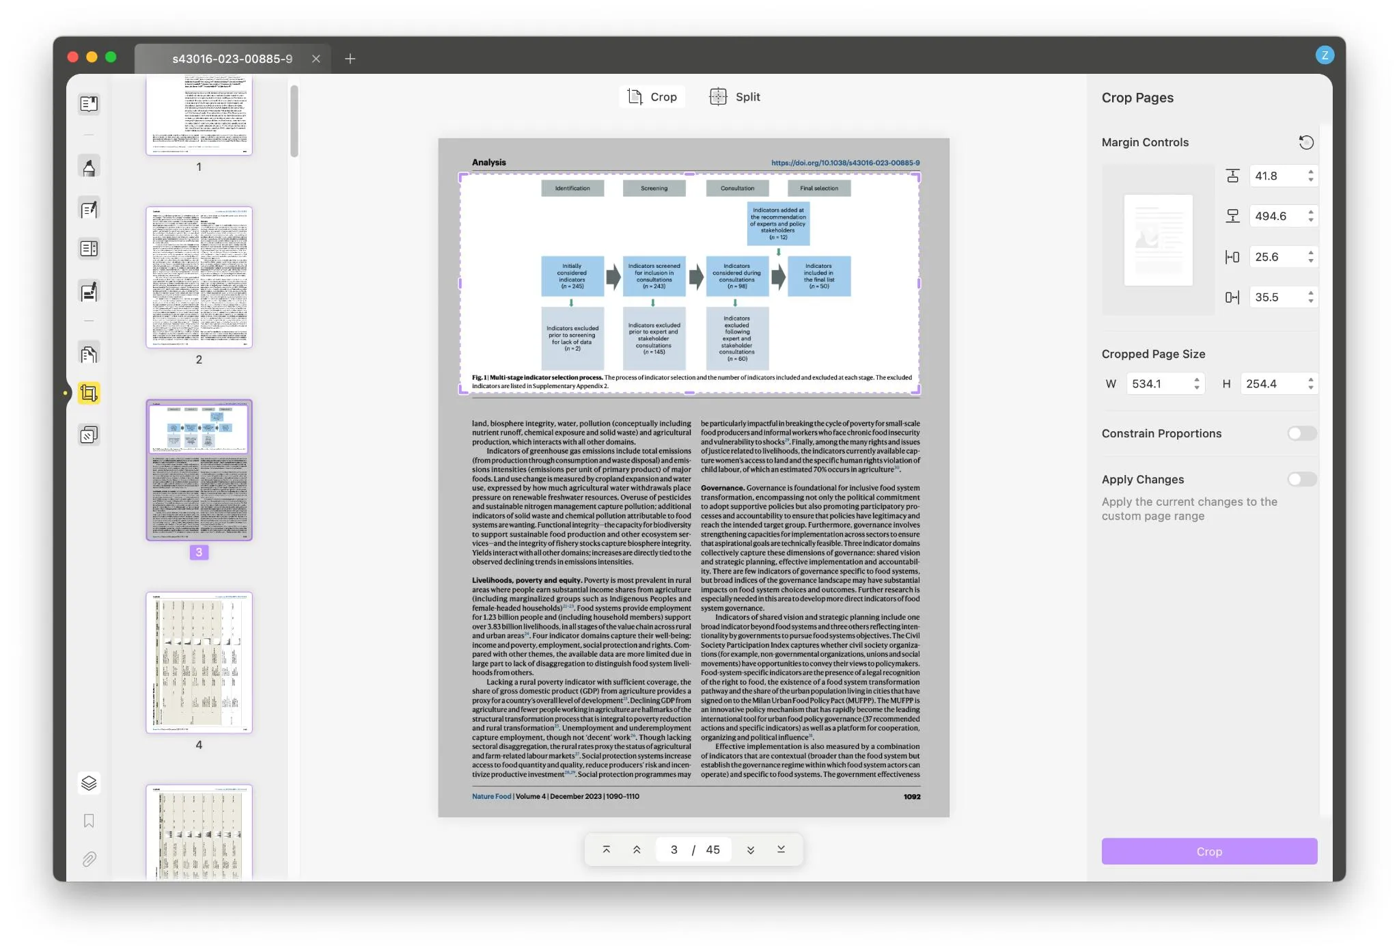Click the Crop button at bottom right
This screenshot has height=952, width=1399.
point(1209,852)
